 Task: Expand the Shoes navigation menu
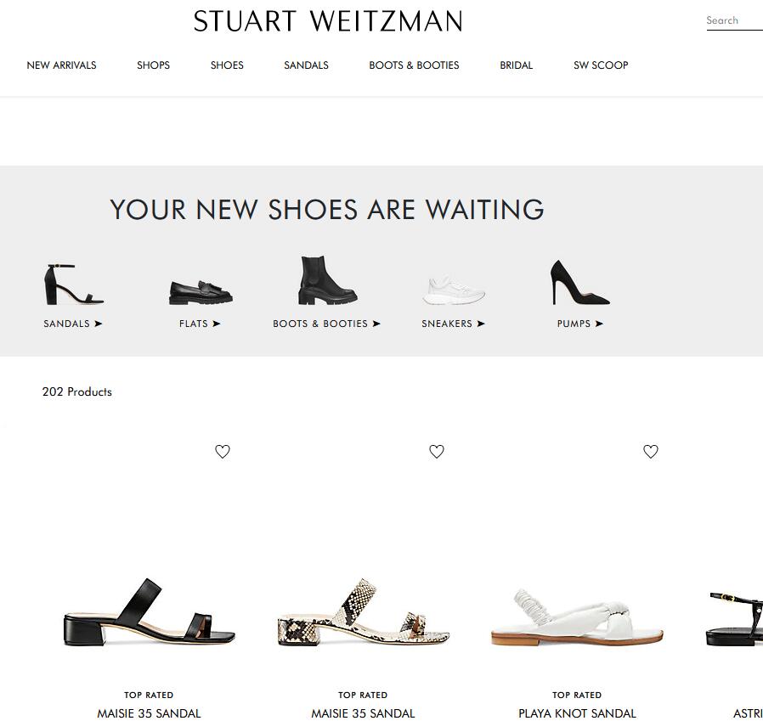(x=227, y=65)
